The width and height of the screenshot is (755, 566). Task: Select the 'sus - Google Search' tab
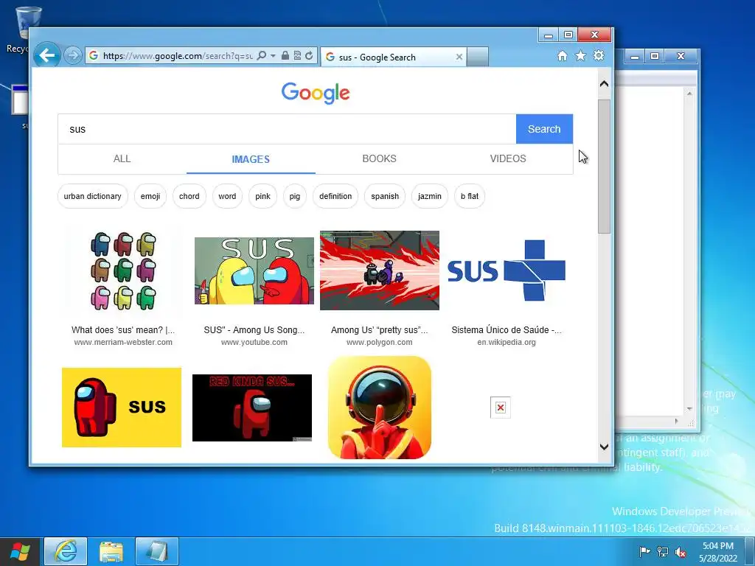click(394, 57)
